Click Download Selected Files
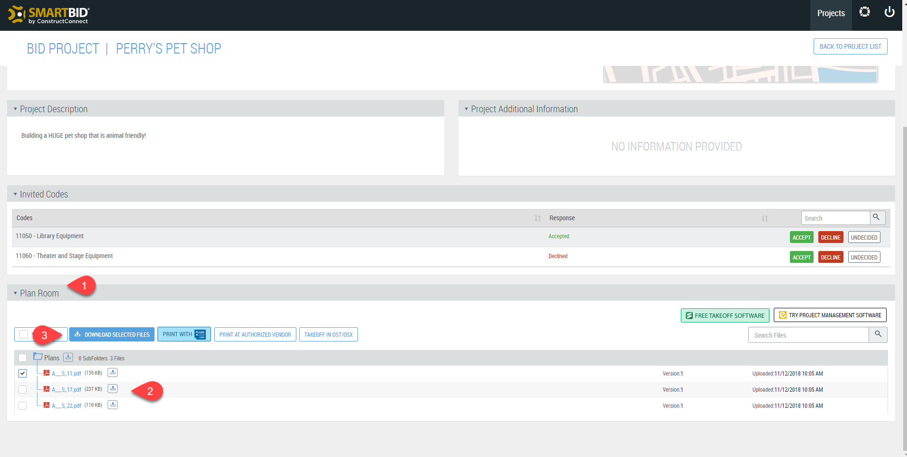 tap(112, 334)
